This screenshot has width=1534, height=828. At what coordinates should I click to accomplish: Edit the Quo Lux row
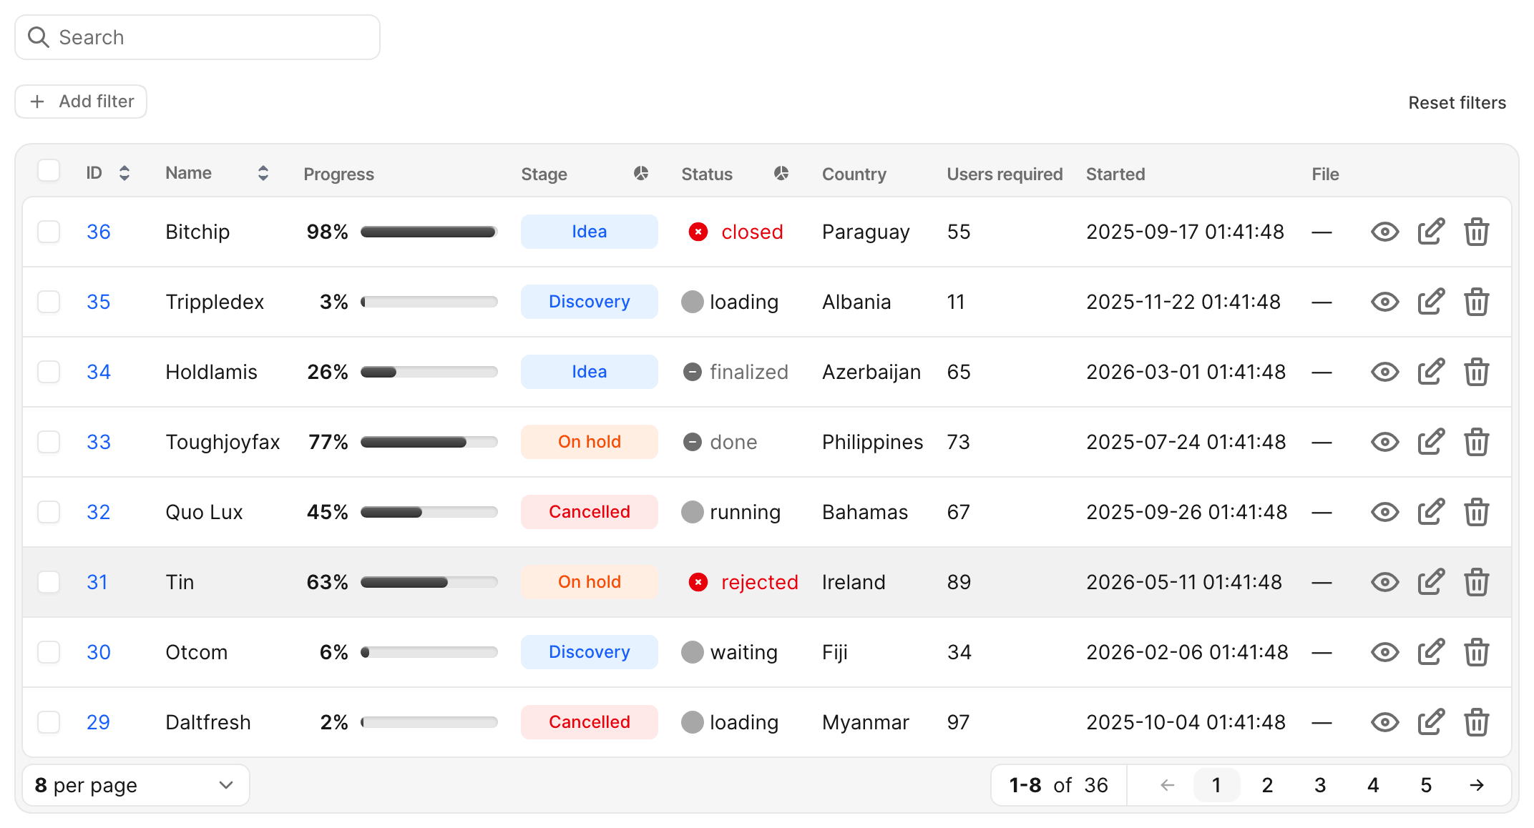pyautogui.click(x=1431, y=512)
